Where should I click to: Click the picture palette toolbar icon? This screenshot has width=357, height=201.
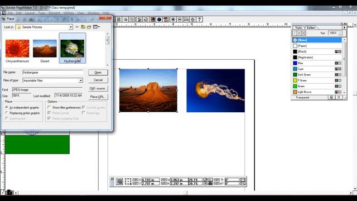152,20
